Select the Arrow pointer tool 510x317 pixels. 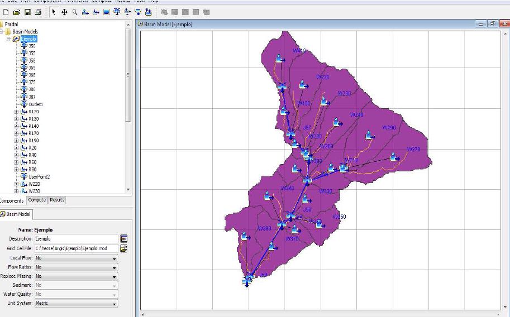coord(54,12)
